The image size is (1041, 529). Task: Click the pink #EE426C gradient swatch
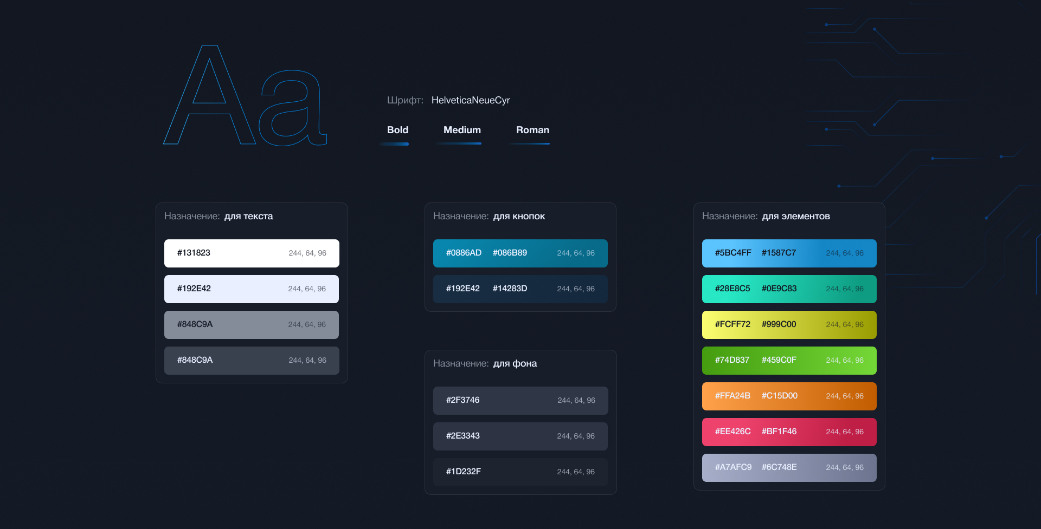[789, 432]
